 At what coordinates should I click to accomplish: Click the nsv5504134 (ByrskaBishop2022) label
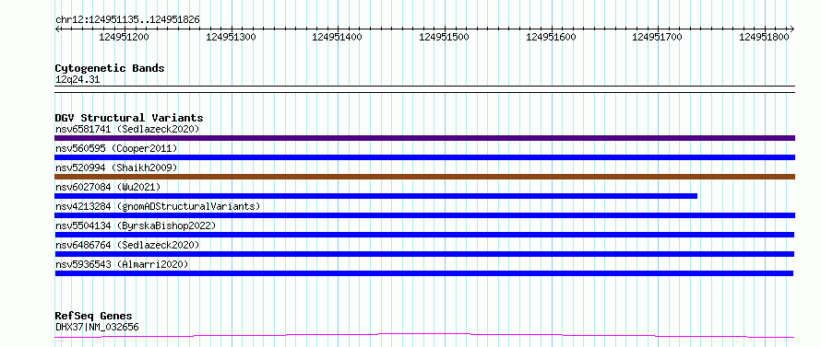tap(136, 226)
